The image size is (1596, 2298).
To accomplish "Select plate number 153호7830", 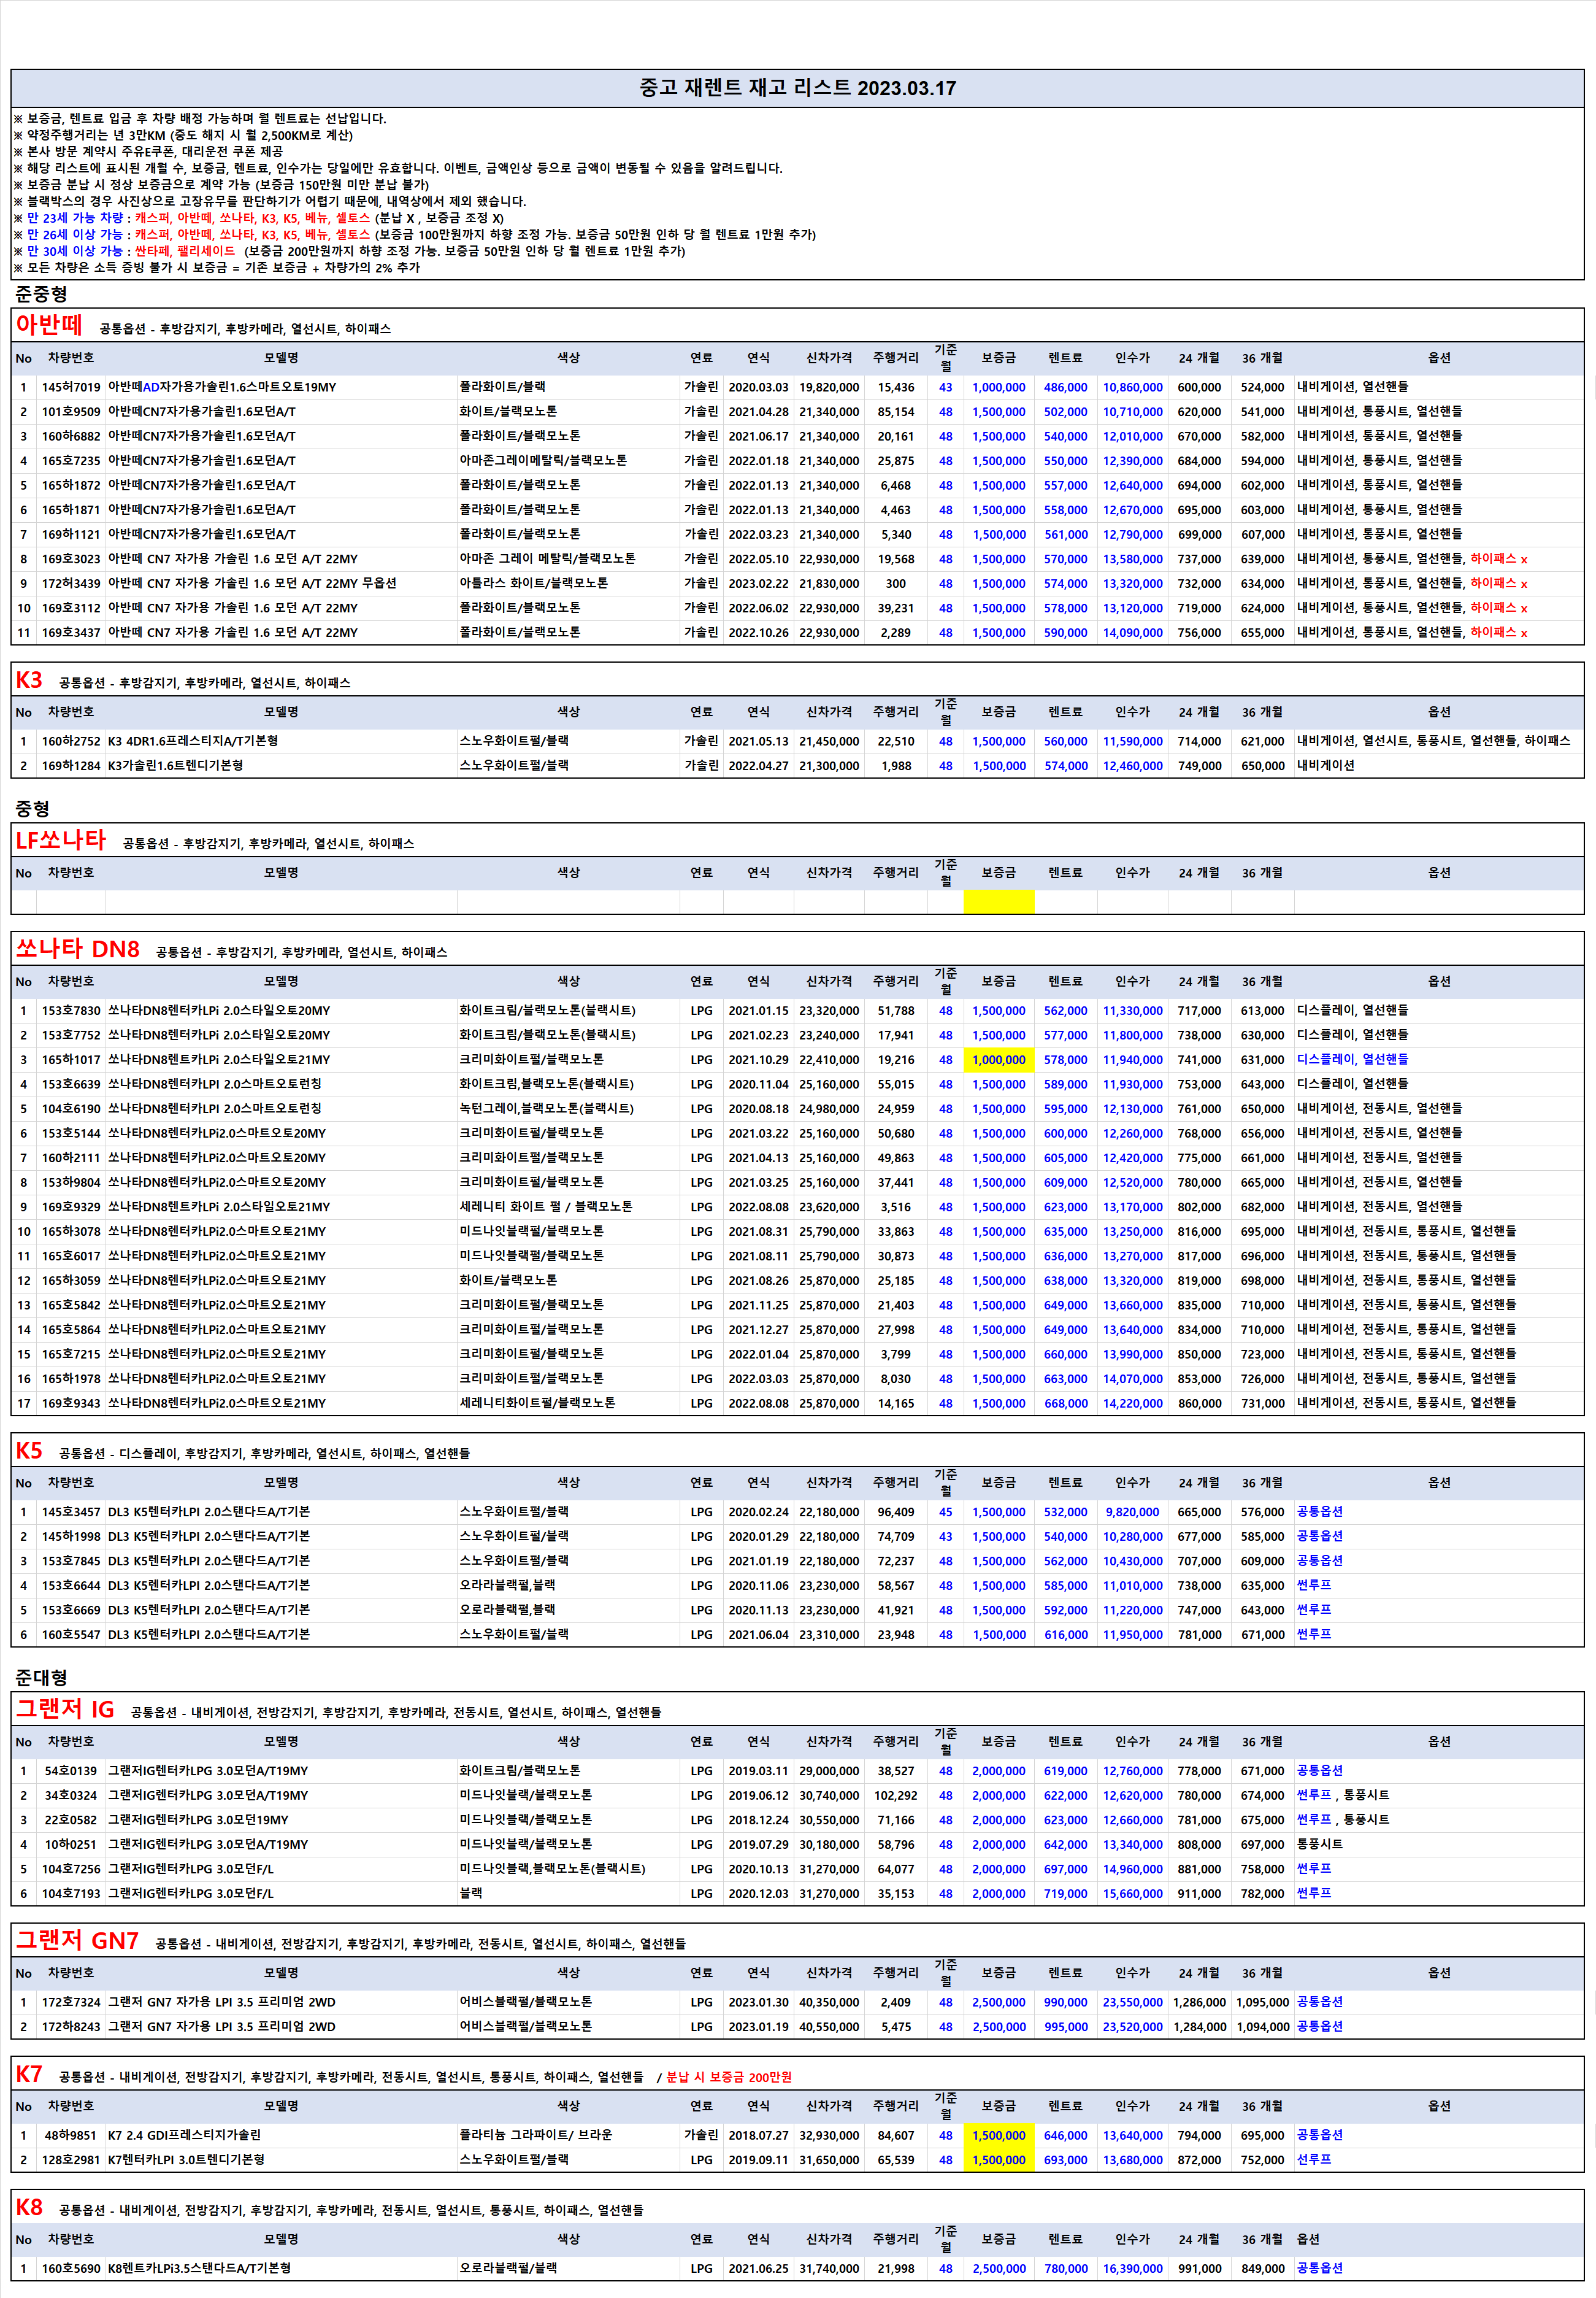I will 71,1011.
